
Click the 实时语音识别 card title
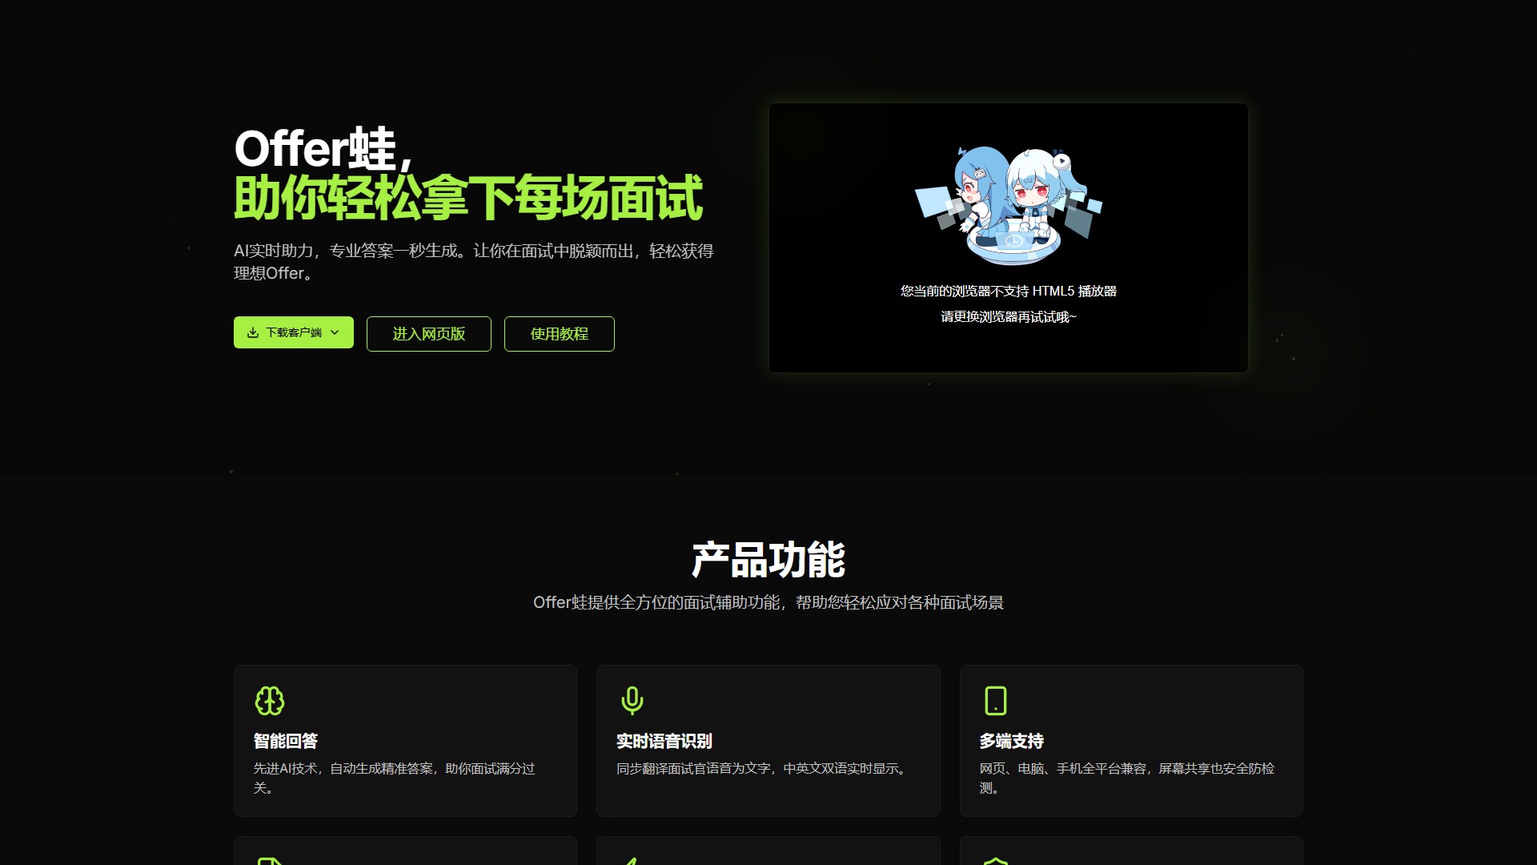(x=664, y=742)
